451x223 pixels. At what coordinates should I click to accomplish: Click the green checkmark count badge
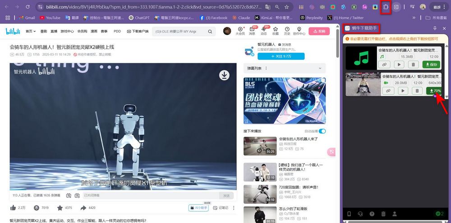coord(439,214)
